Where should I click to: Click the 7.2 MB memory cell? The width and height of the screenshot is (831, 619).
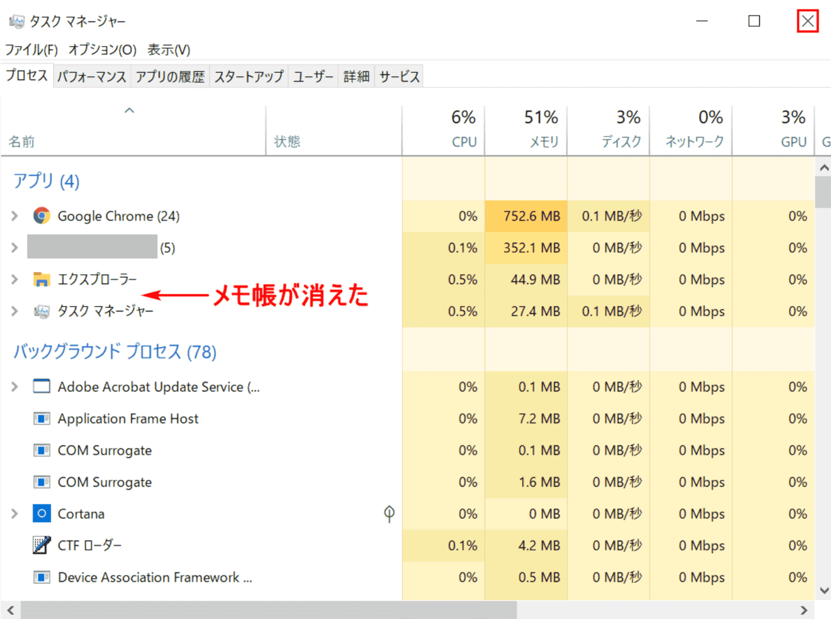point(526,418)
